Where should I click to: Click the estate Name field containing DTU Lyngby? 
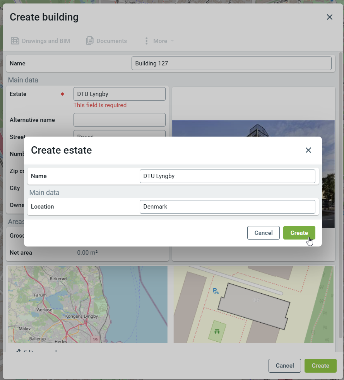pyautogui.click(x=227, y=176)
